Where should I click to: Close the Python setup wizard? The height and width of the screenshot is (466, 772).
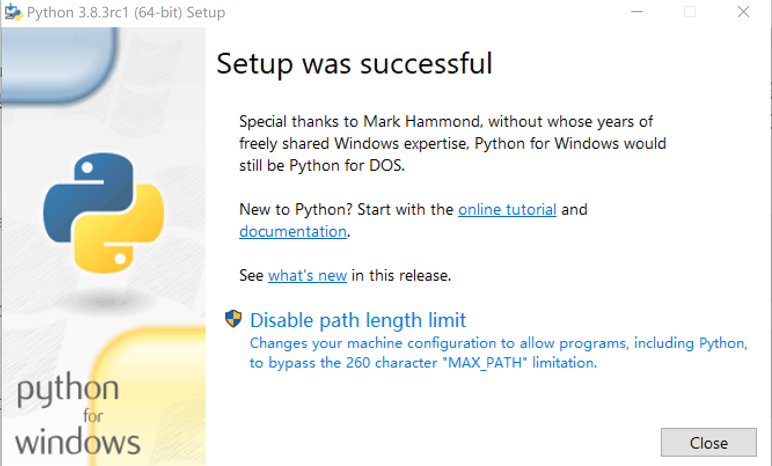[x=708, y=442]
